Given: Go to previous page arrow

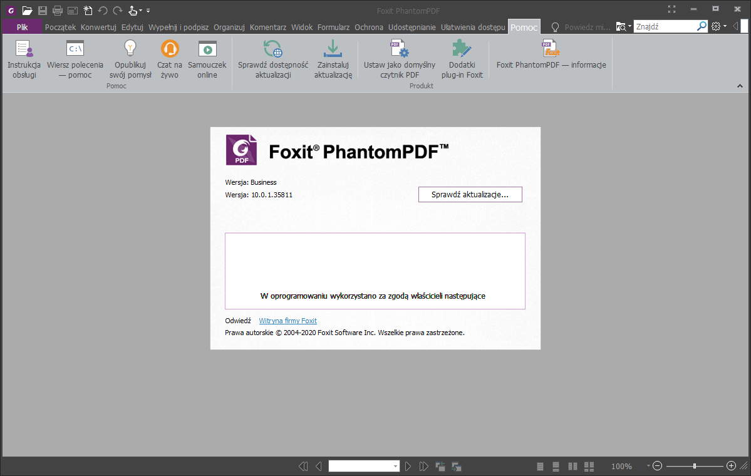Looking at the screenshot, I should [319, 466].
